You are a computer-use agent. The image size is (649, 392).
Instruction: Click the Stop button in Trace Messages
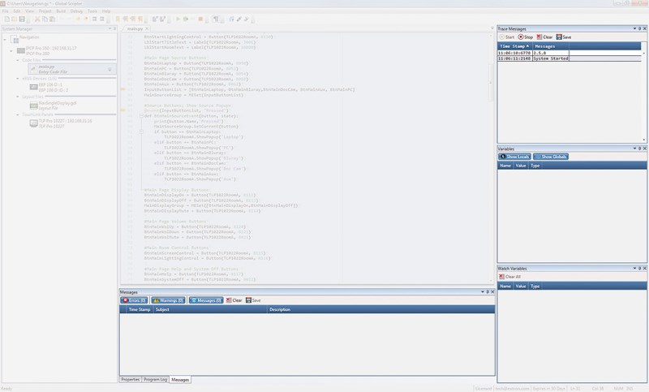click(x=526, y=37)
